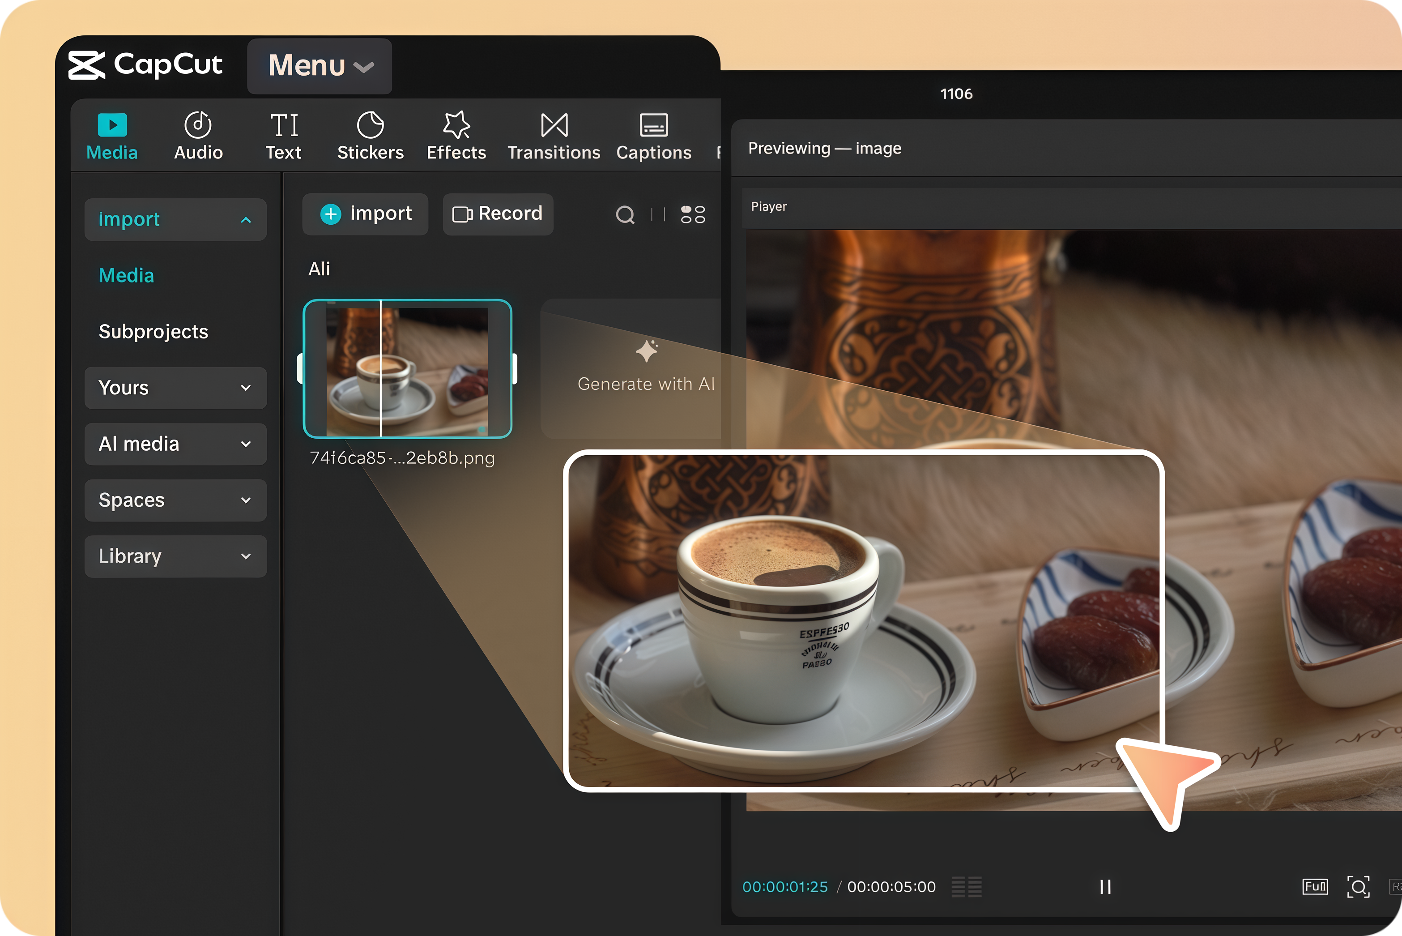Switch media panel to grid view
The width and height of the screenshot is (1402, 936).
[x=692, y=215]
